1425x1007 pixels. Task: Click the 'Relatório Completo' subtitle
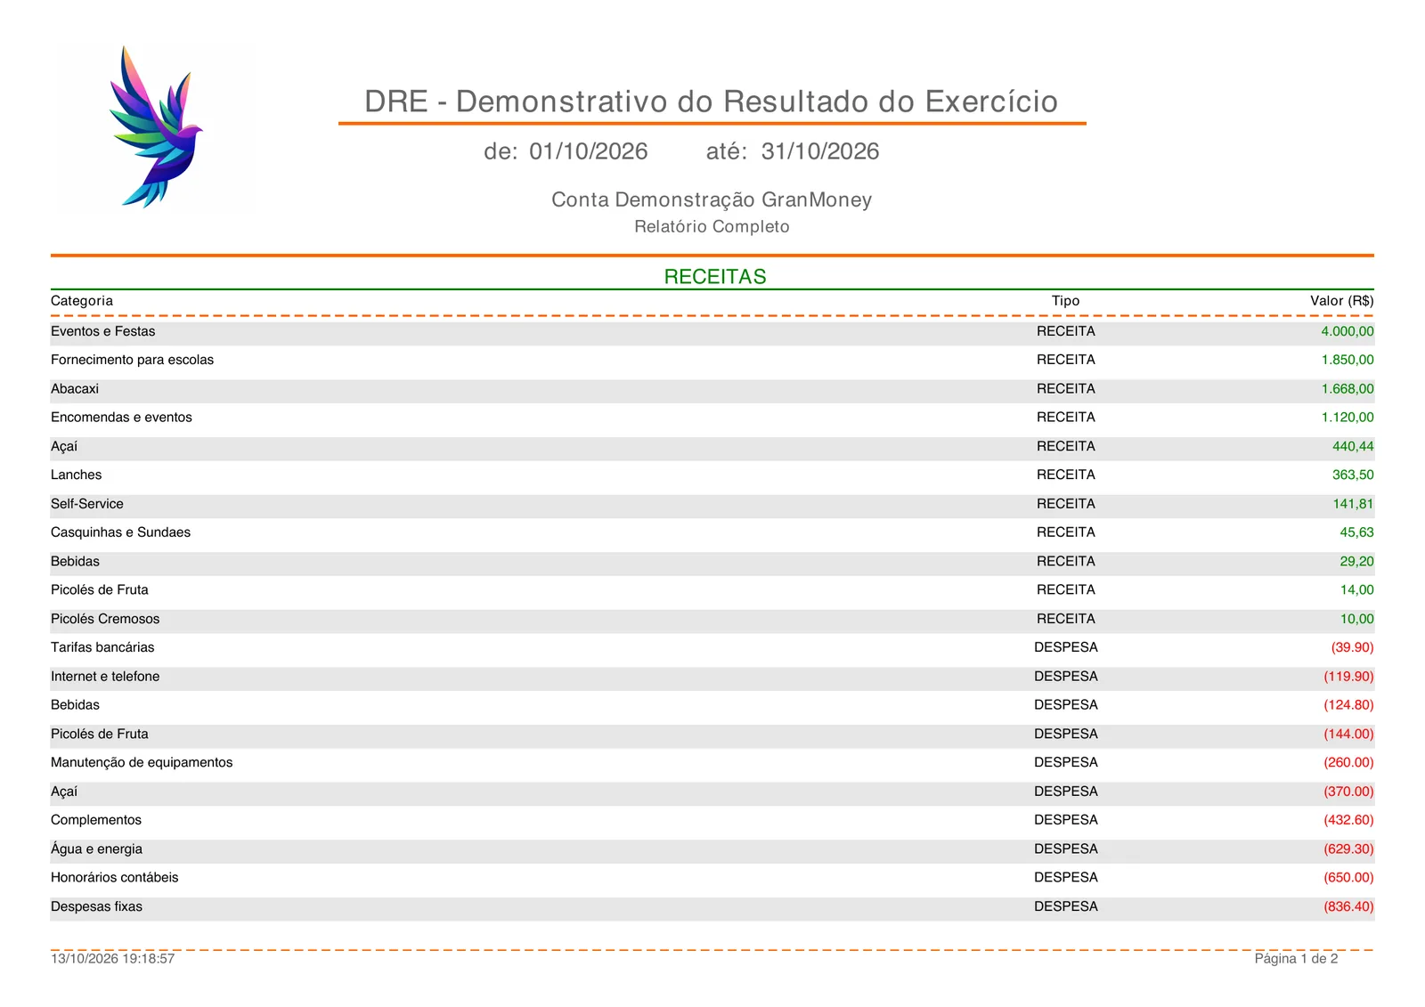coord(712,226)
